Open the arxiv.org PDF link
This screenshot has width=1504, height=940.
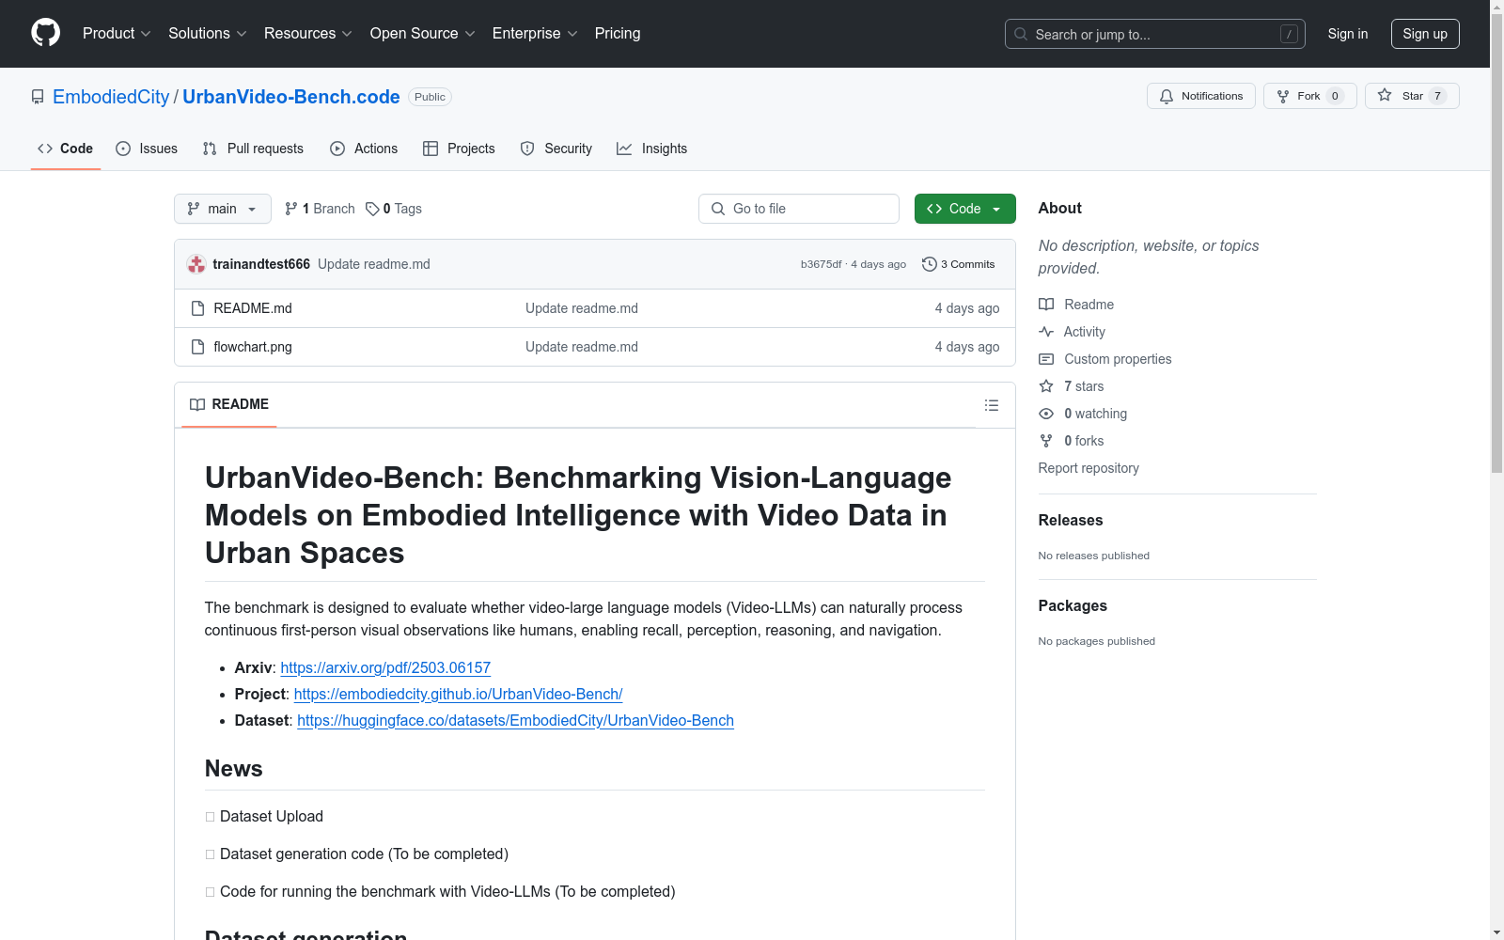pyautogui.click(x=385, y=667)
